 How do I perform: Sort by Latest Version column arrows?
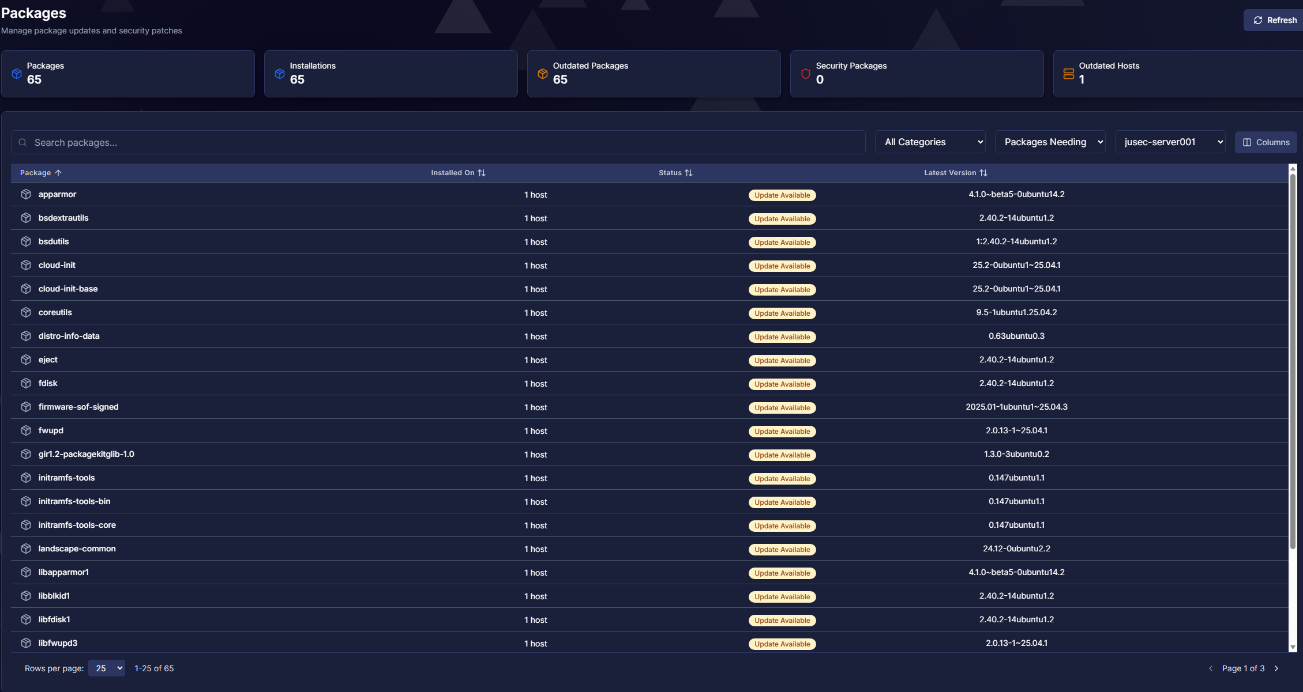click(x=983, y=173)
